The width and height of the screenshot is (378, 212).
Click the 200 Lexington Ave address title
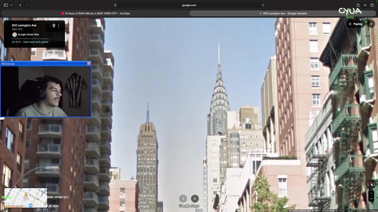point(24,25)
